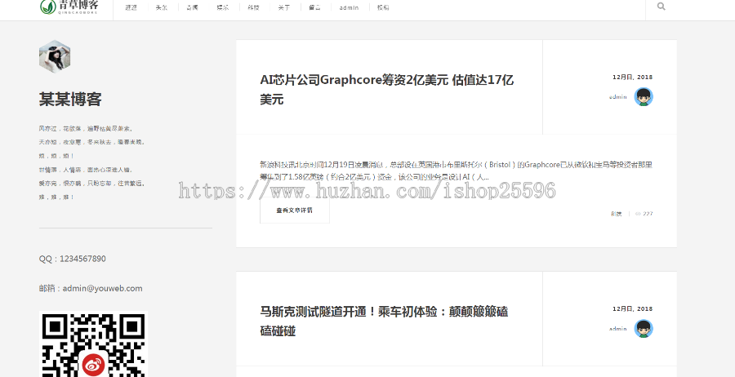This screenshot has height=377, width=735.
Task: Click the 查看文章详情 button
Action: click(x=294, y=211)
